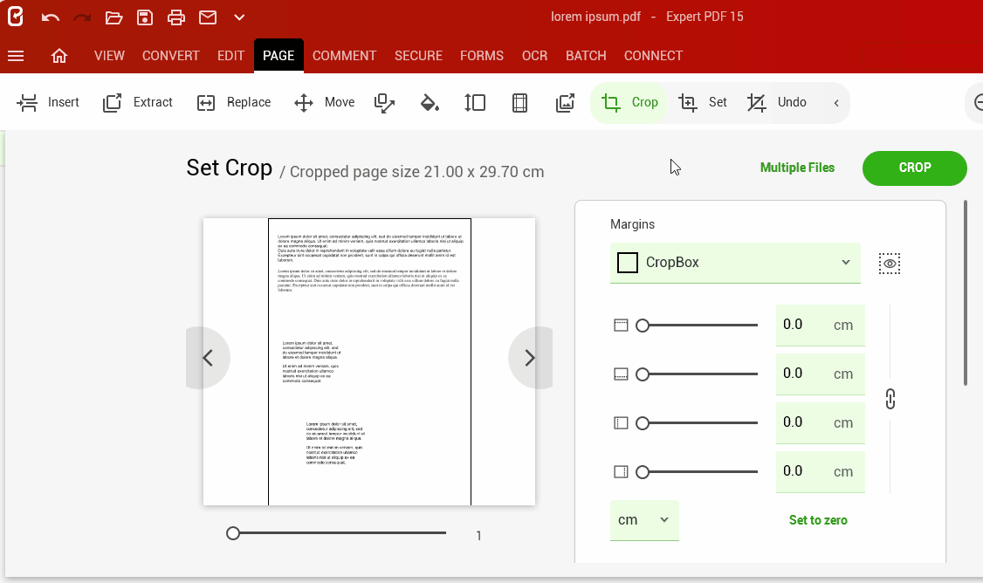
Task: Redo with the title bar arrow
Action: (x=82, y=17)
